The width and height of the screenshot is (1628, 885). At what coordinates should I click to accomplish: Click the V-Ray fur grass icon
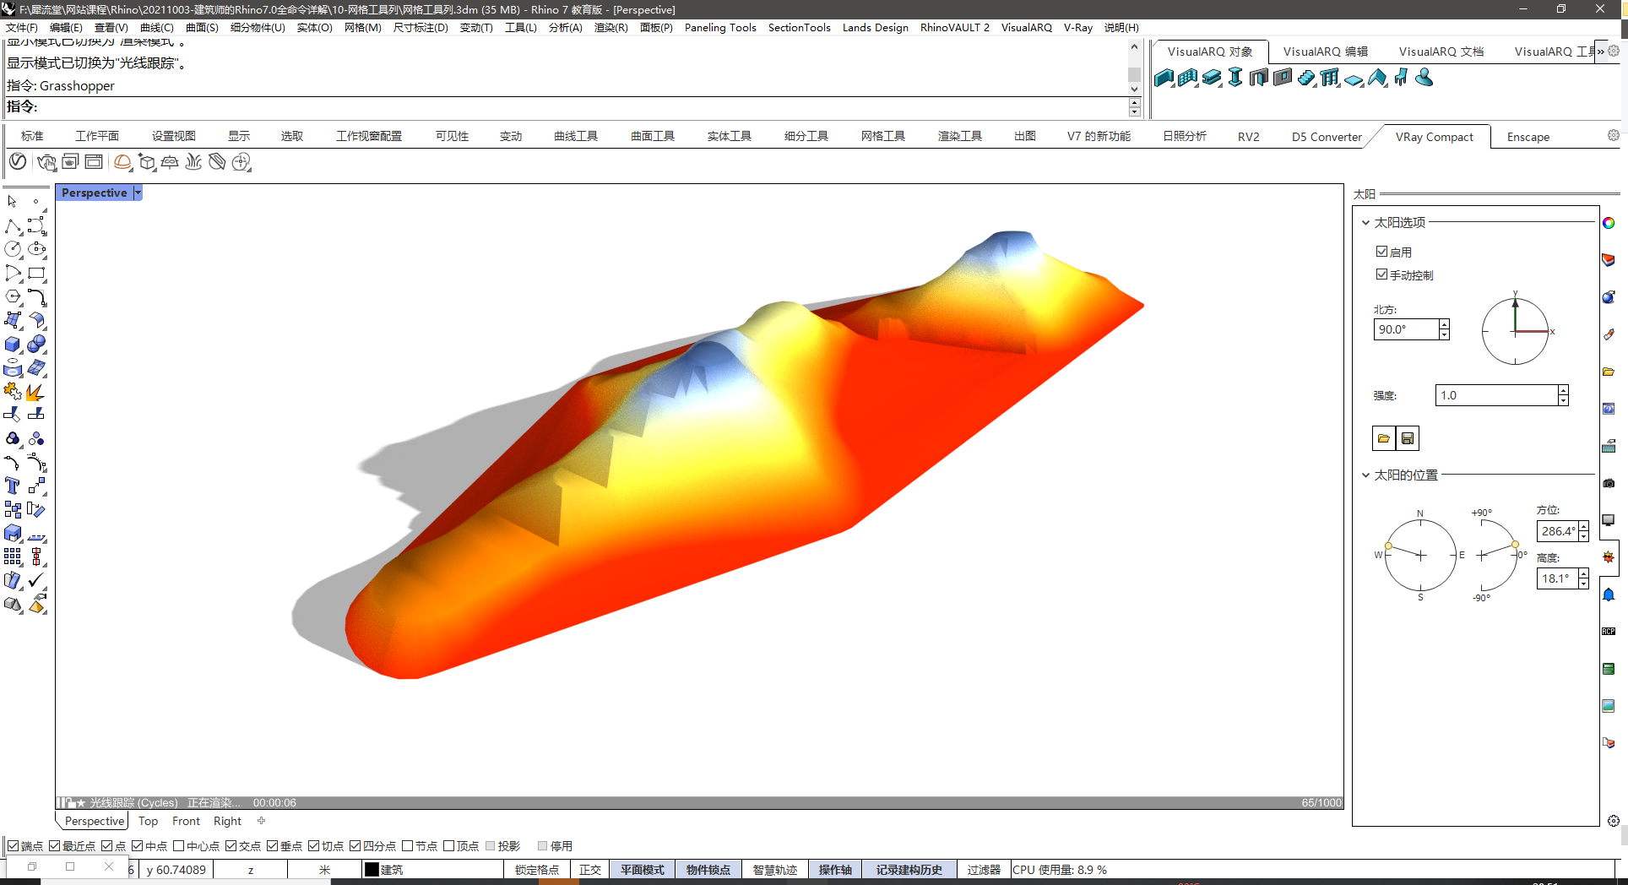pyautogui.click(x=193, y=161)
